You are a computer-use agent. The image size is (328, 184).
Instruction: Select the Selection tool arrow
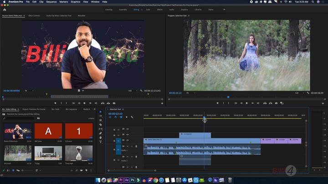click(101, 112)
